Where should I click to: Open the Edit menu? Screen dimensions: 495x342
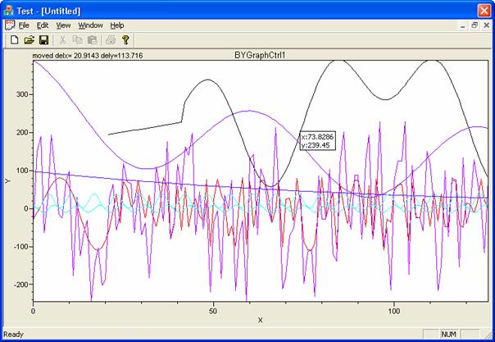click(x=43, y=25)
